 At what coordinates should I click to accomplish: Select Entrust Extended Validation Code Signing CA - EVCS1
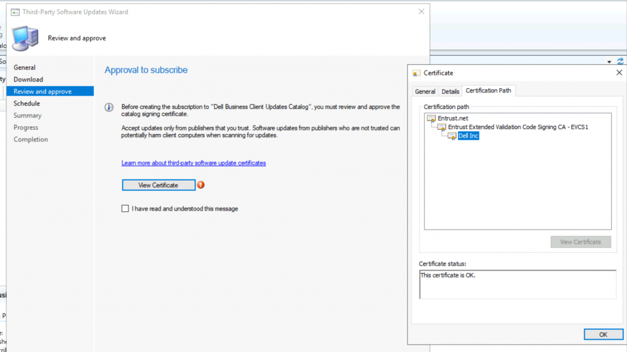pos(518,127)
